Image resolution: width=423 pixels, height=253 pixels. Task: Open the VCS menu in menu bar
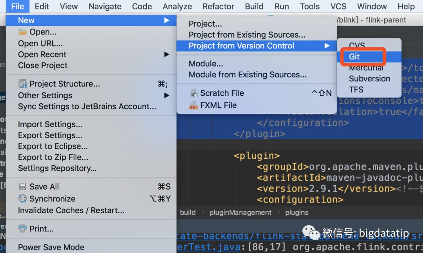tap(338, 6)
